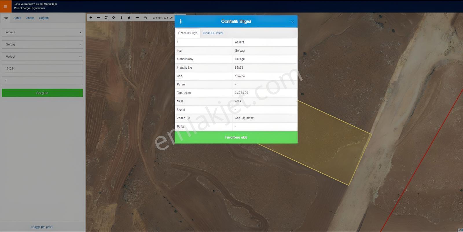
Task: Switch to the Adres tab
Action: [x=17, y=18]
